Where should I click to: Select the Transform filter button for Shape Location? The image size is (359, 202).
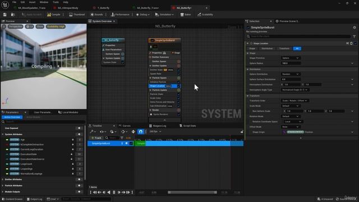point(284,49)
